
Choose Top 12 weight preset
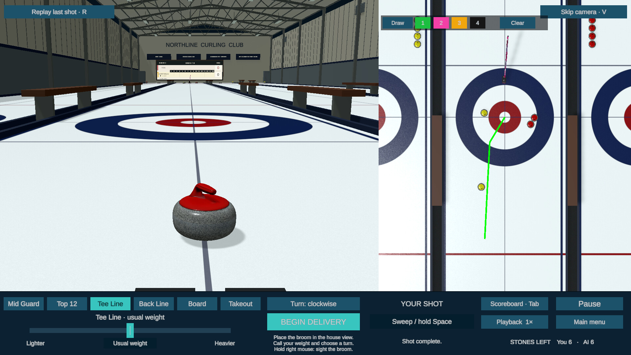pos(67,304)
